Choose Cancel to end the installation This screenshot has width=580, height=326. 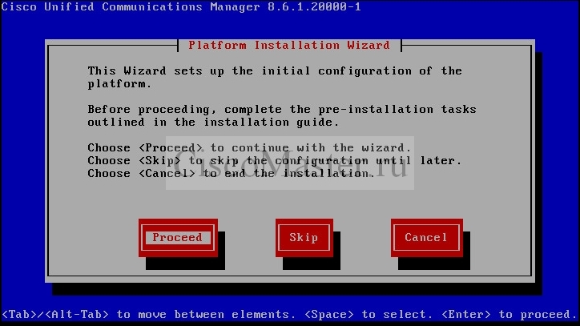pos(426,238)
